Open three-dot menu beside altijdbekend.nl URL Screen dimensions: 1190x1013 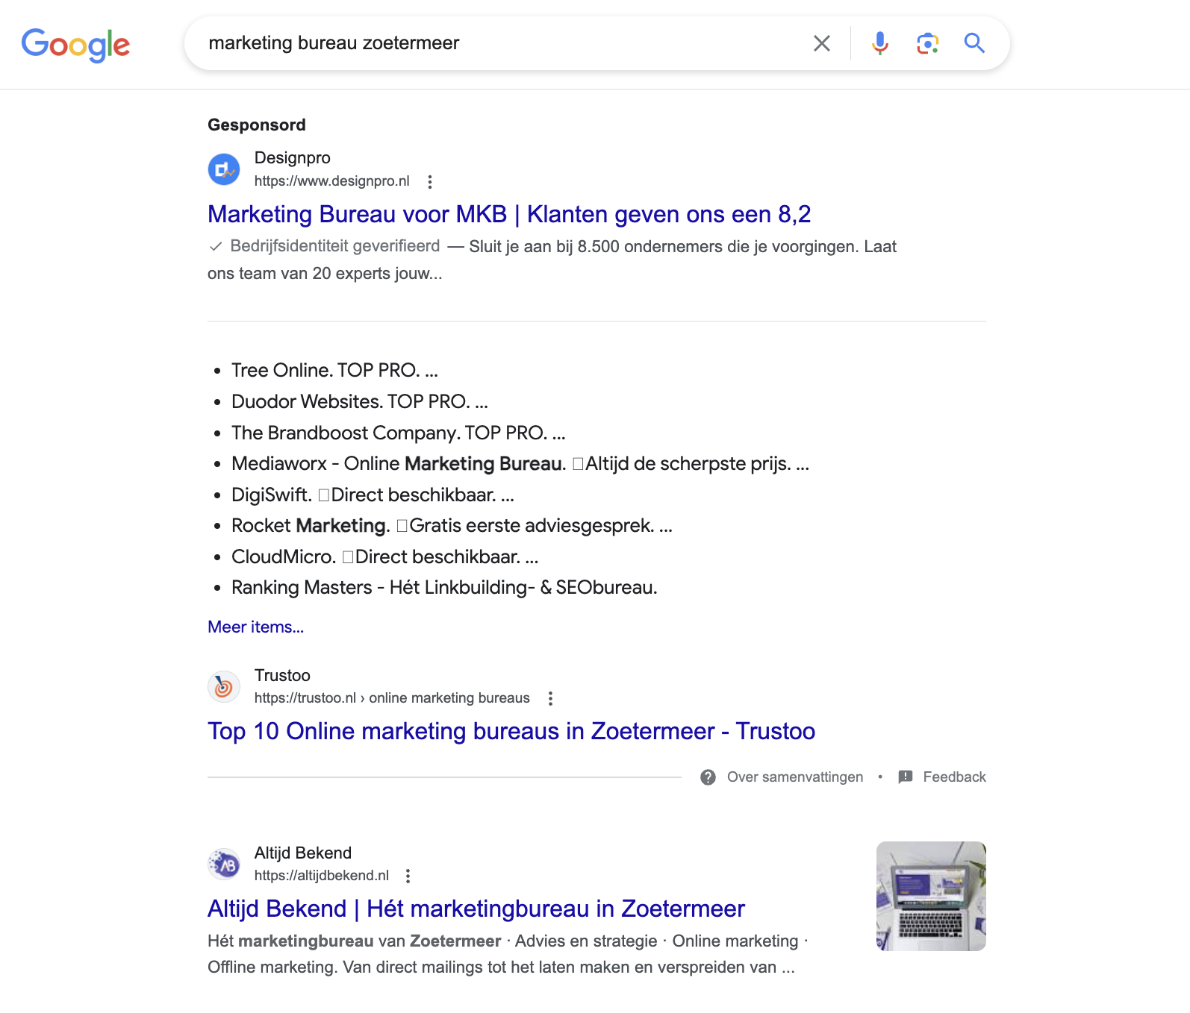point(408,876)
